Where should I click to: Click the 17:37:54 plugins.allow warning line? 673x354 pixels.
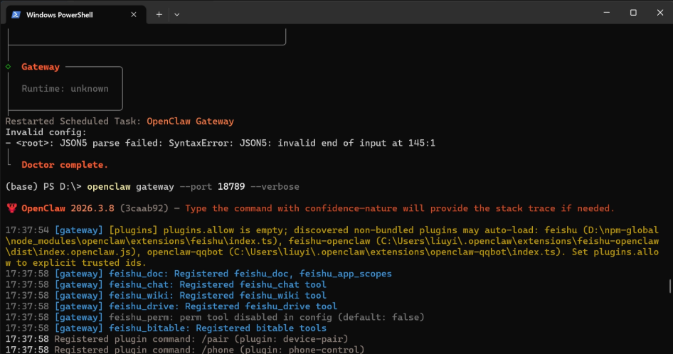tap(332, 246)
